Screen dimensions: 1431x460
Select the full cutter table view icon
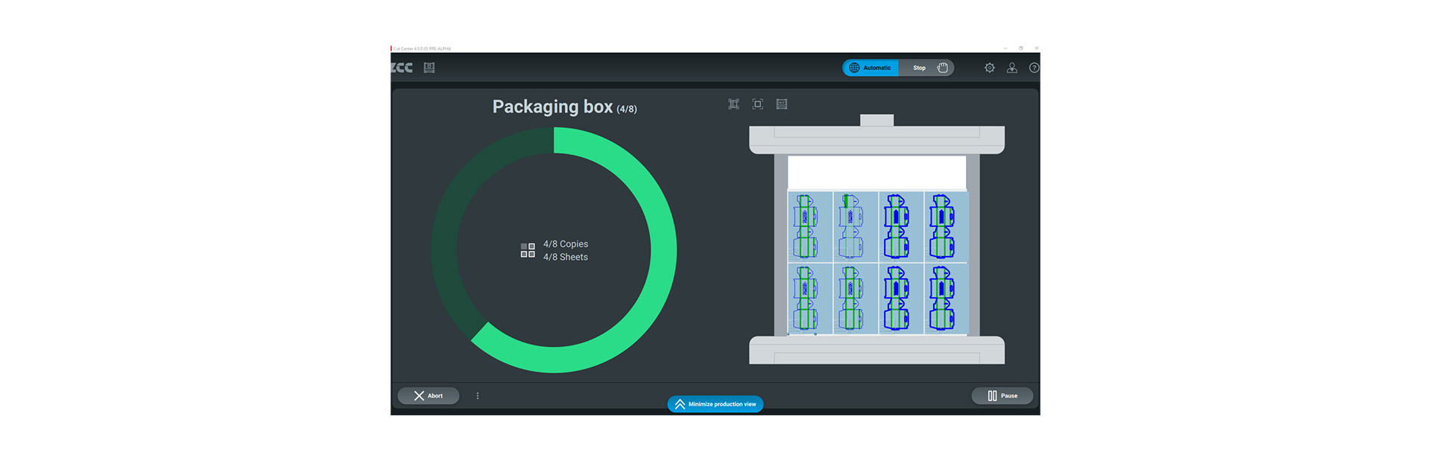click(782, 104)
